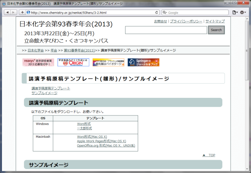Download the 一太郎形式 template
The height and width of the screenshot is (173, 251).
tap(84, 128)
